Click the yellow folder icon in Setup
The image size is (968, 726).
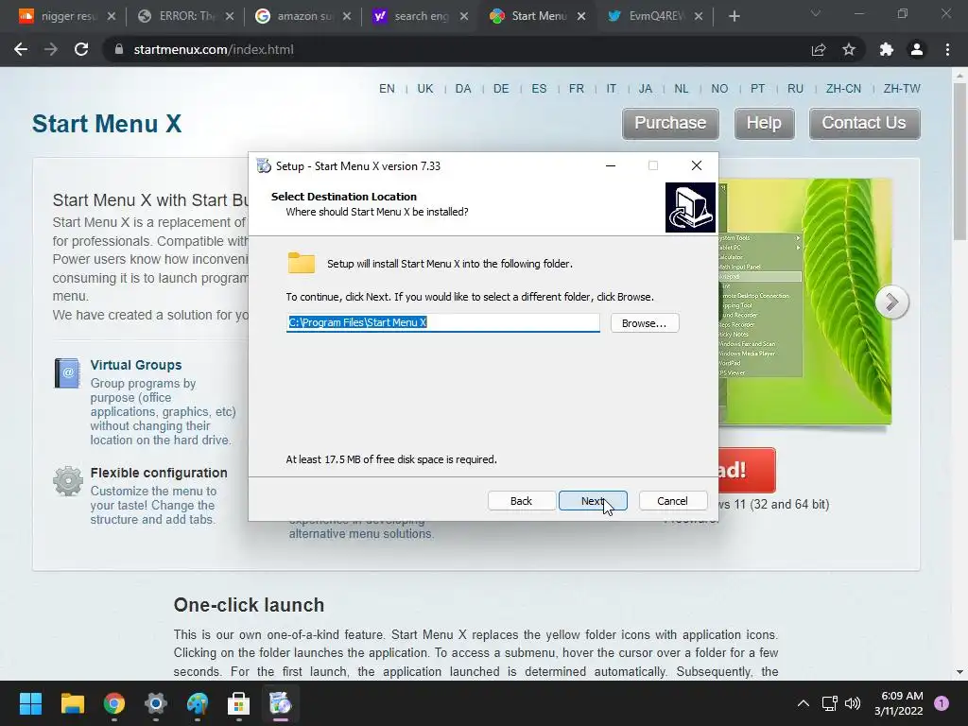click(302, 263)
